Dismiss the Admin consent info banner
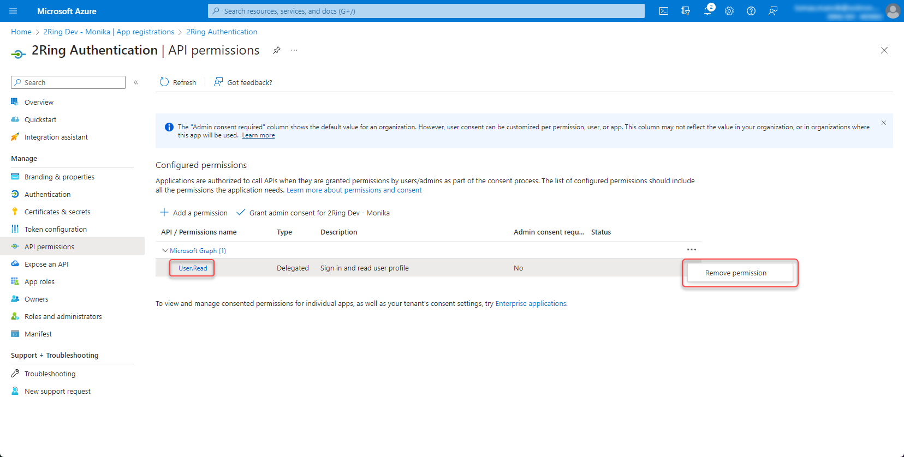 (883, 123)
